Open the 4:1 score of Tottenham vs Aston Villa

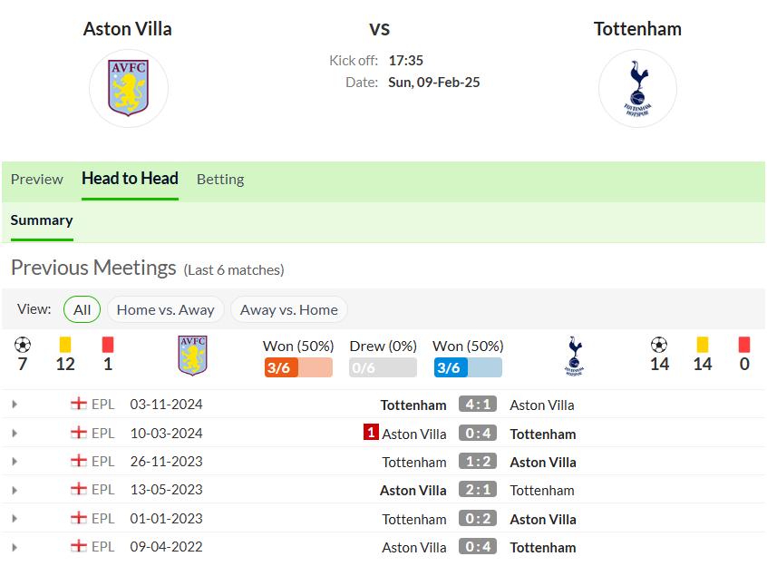click(x=478, y=405)
